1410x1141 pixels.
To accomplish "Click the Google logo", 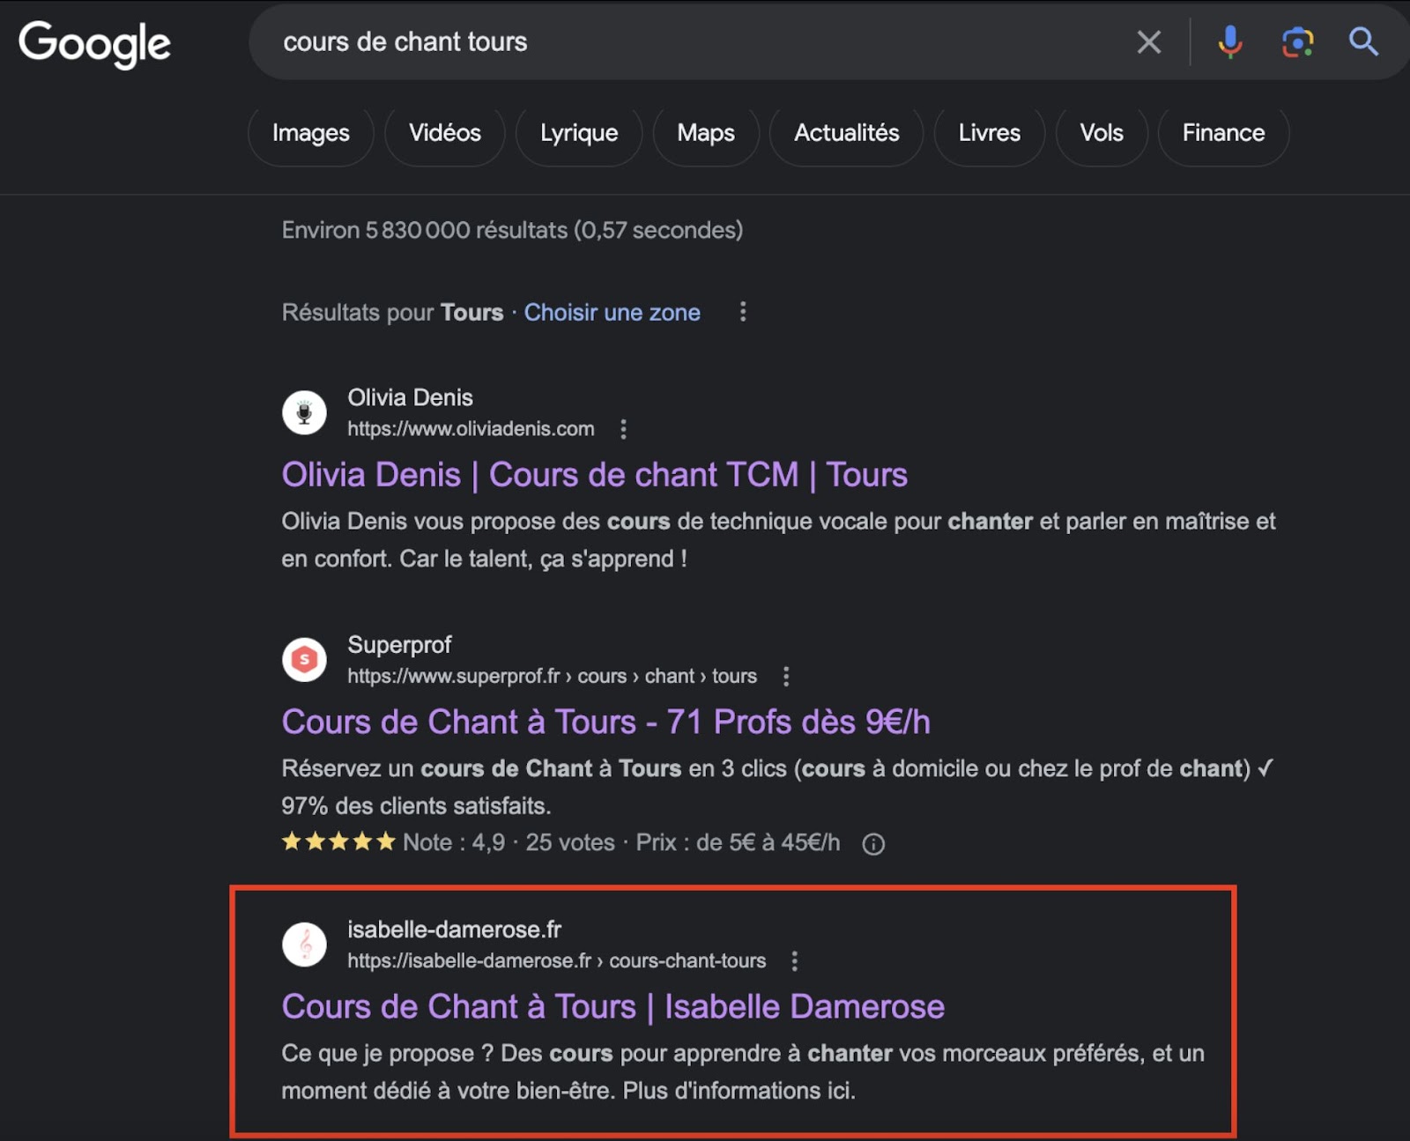I will tap(94, 43).
